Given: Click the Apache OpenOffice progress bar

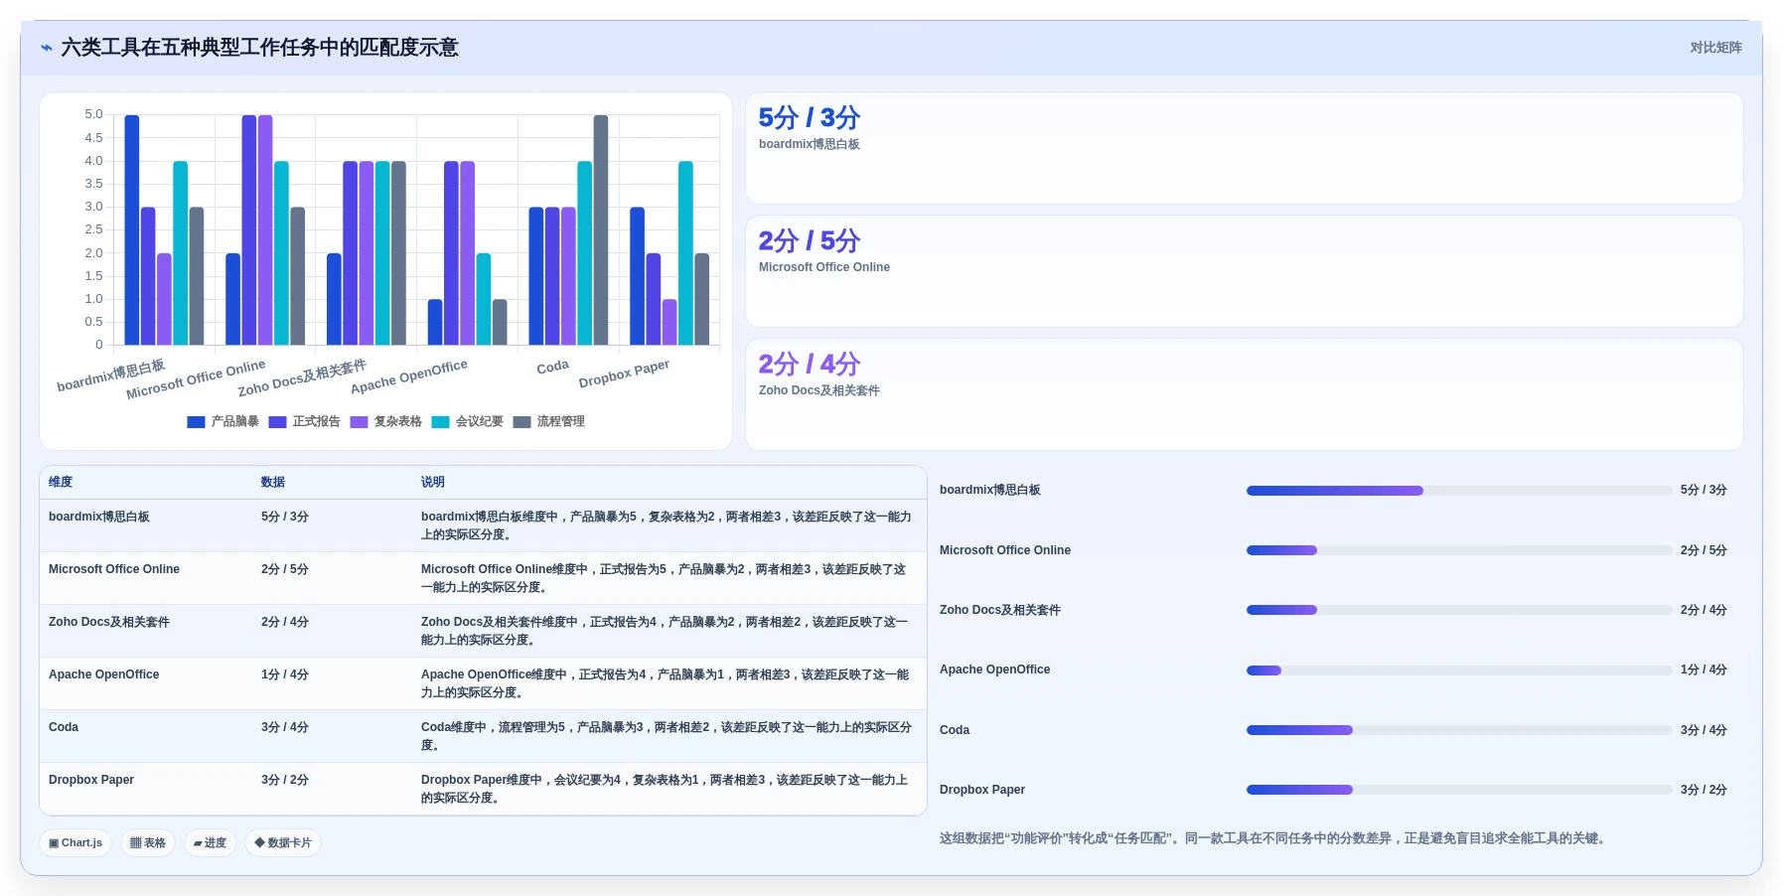Looking at the screenshot, I should tap(1459, 671).
